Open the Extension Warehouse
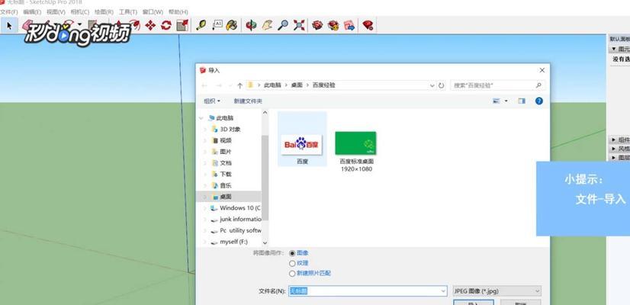Image resolution: width=630 pixels, height=305 pixels. 333,25
